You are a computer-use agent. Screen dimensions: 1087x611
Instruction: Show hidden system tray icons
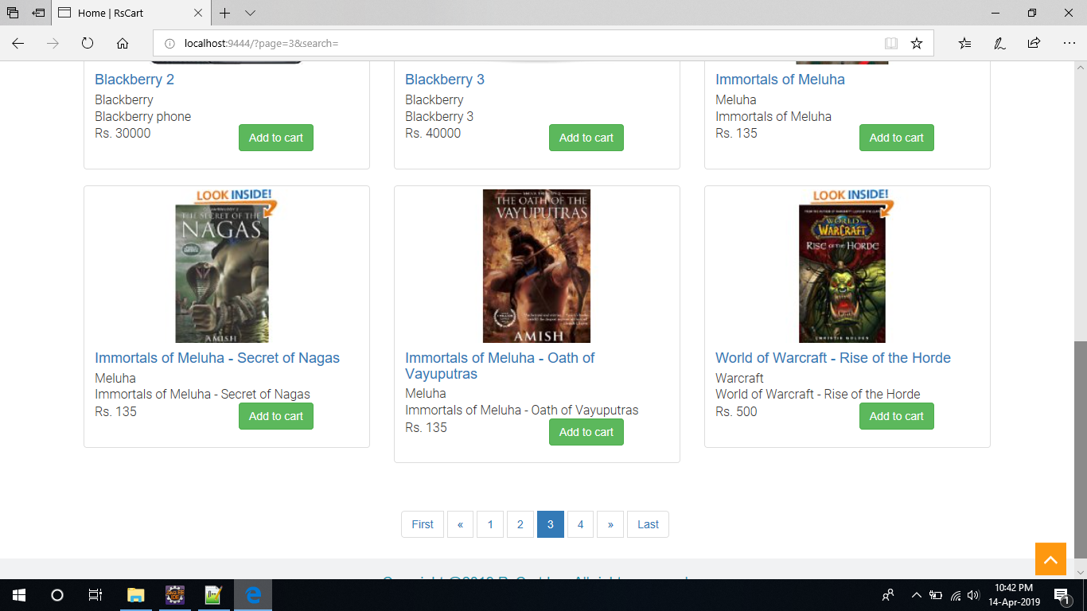pos(915,595)
